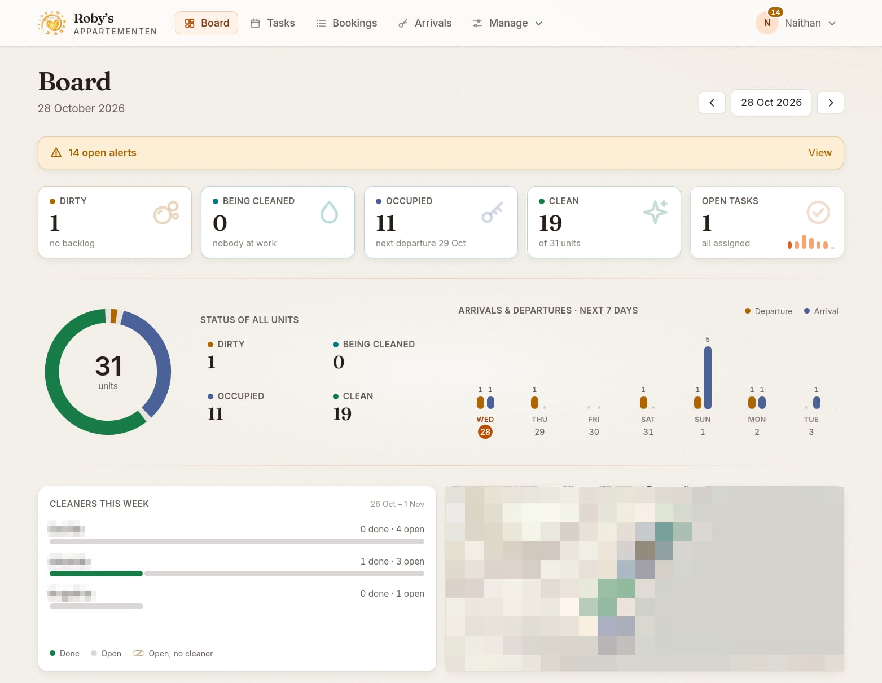Open the Arrivals page
This screenshot has width=882, height=683.
(x=425, y=23)
